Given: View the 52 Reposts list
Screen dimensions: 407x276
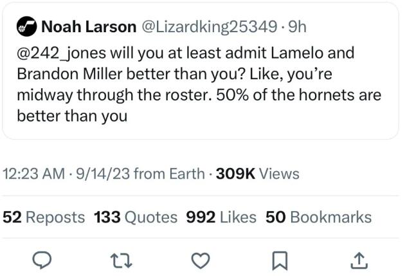Looking at the screenshot, I should click(x=44, y=217).
